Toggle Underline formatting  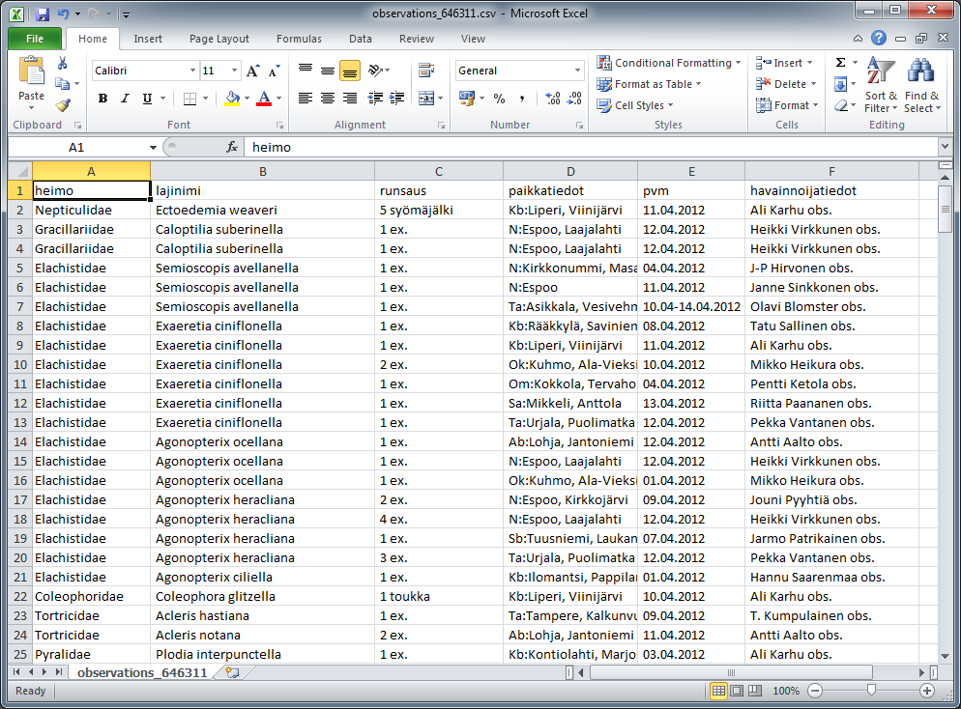pos(147,99)
